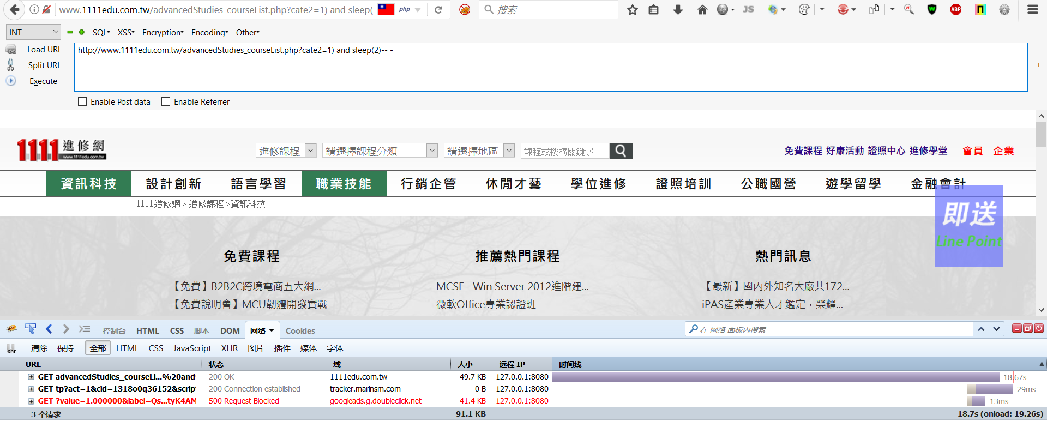Click the ABP Adblock Plus icon
Screen dimensions: 1047x433
point(956,9)
